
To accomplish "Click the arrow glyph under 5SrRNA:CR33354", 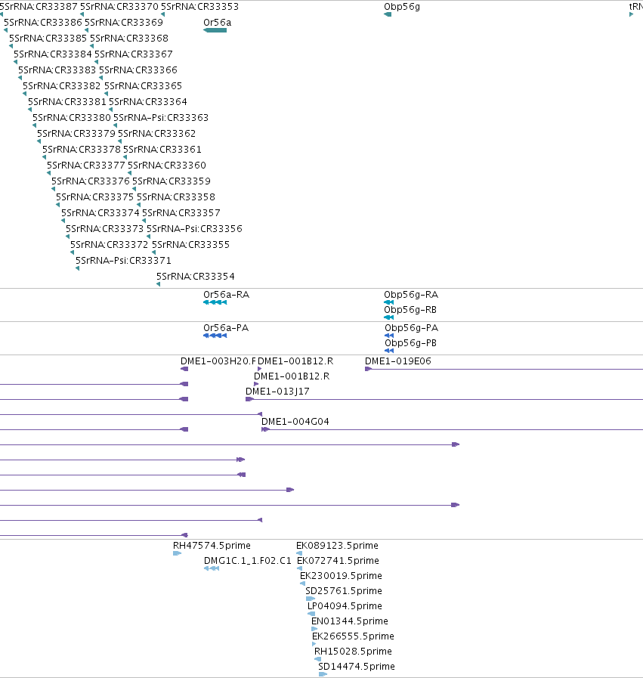I will pos(158,284).
